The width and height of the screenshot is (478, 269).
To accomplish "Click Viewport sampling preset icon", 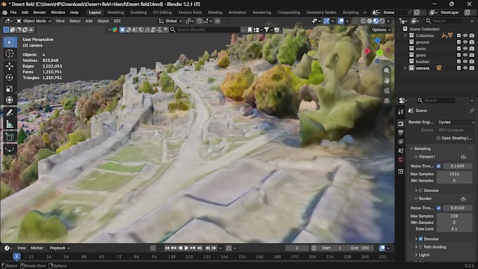I will point(463,157).
